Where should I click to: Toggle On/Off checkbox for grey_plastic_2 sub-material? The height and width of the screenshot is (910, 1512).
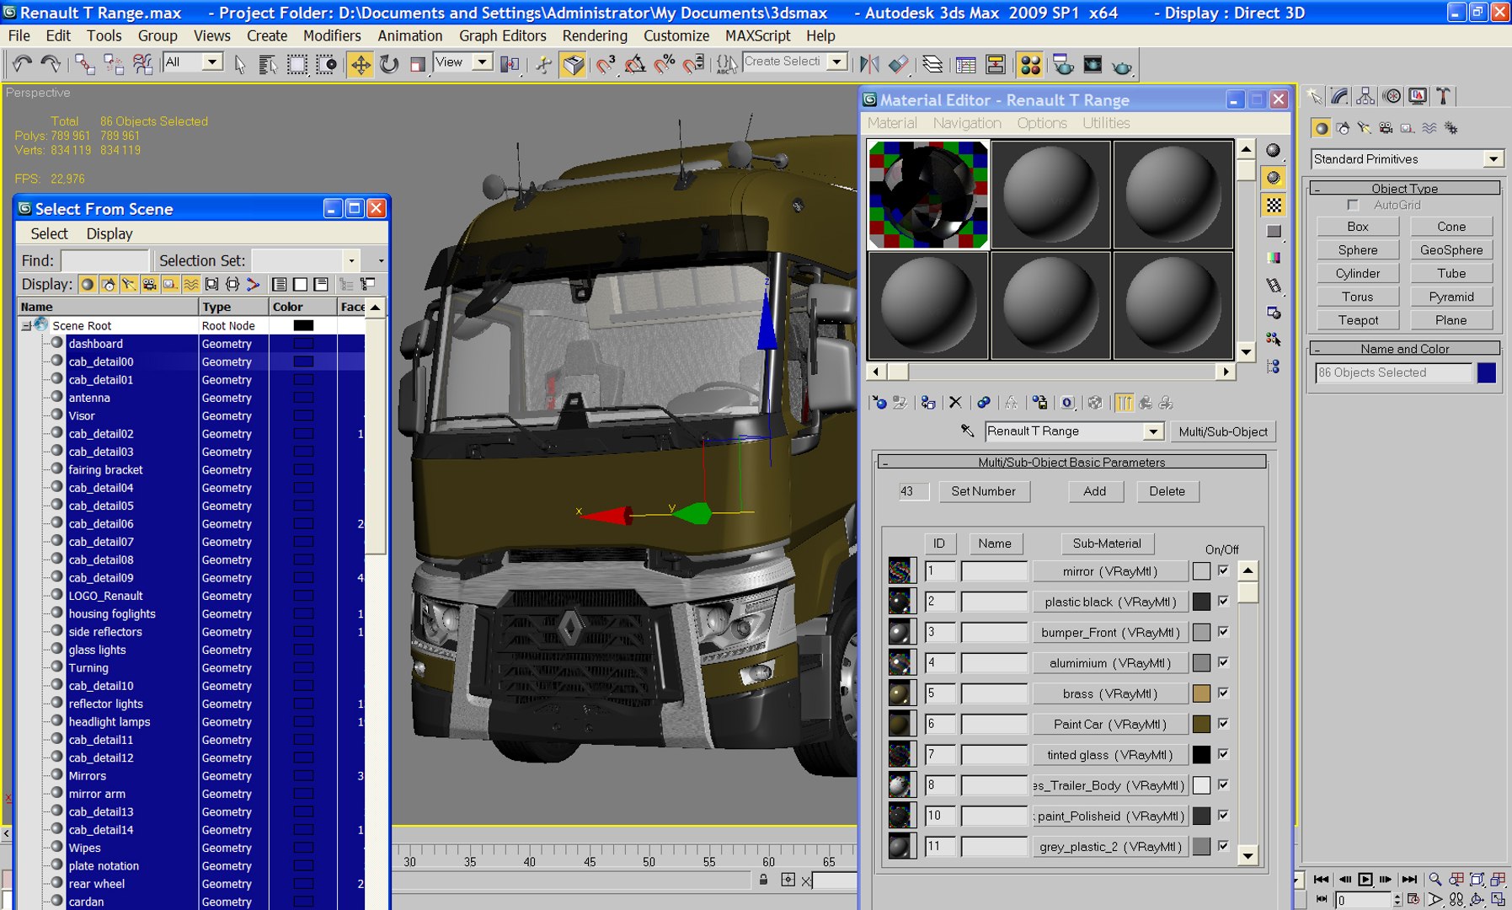[1223, 846]
